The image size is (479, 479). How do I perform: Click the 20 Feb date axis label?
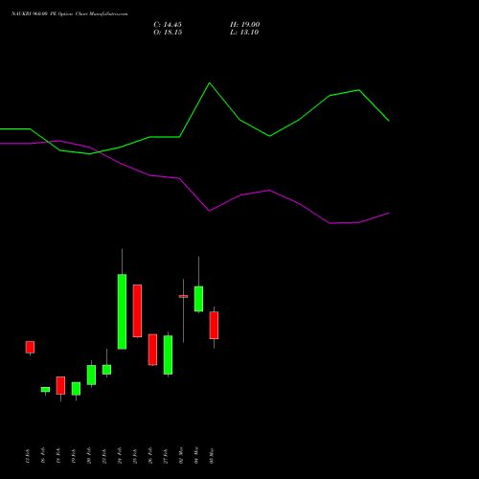[x=89, y=456]
